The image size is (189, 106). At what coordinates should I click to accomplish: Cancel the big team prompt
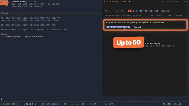point(137,27)
